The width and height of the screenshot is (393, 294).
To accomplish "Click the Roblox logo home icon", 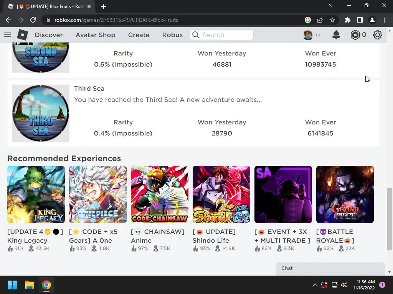I will [x=22, y=35].
